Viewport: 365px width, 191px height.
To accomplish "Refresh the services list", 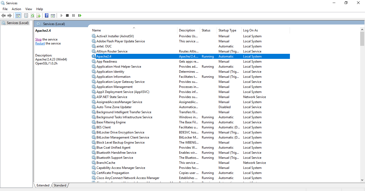I will click(x=32, y=15).
